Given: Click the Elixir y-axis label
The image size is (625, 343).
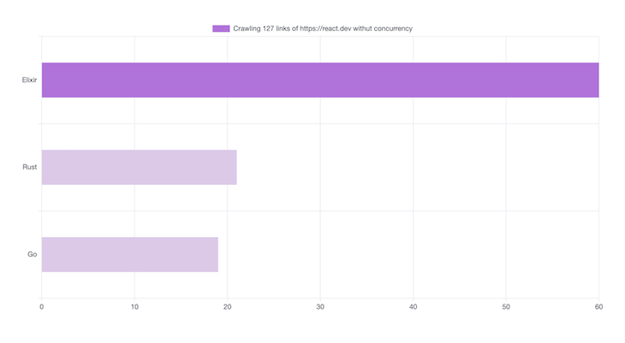Looking at the screenshot, I should pyautogui.click(x=29, y=80).
